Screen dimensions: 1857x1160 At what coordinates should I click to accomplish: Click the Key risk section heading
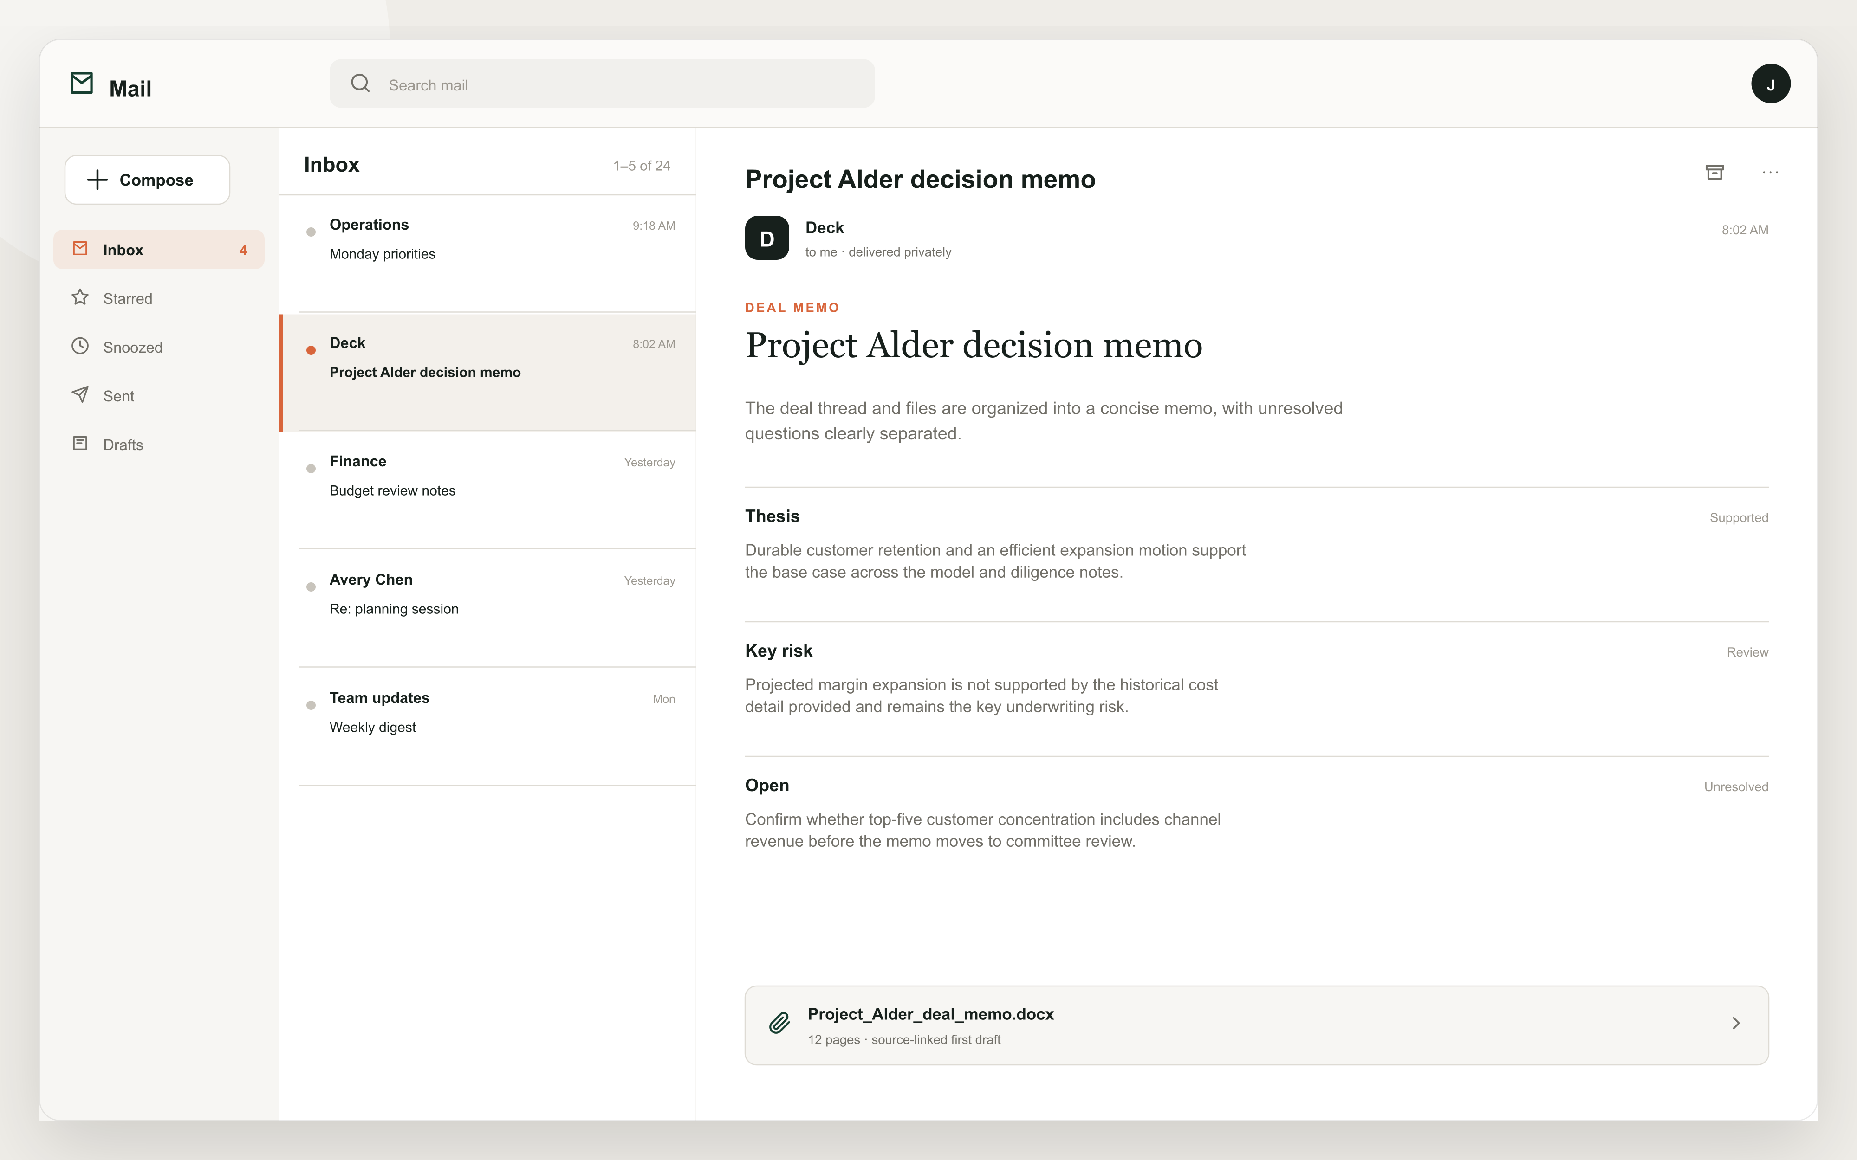[x=778, y=651]
